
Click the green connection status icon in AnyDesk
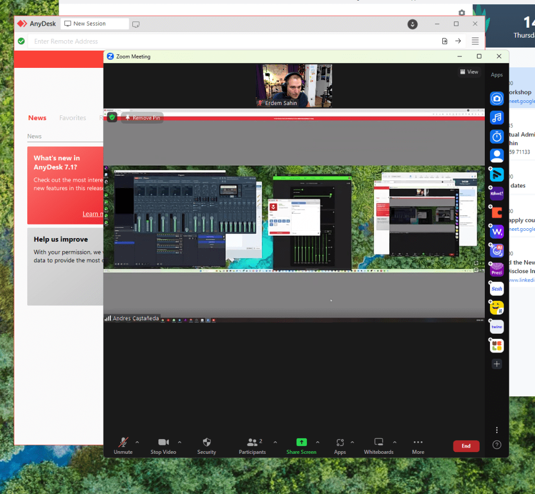tap(21, 41)
